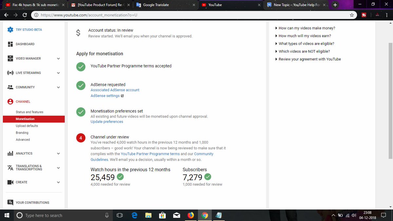
Task: Switch to the Google Translate tab
Action: pos(166,5)
